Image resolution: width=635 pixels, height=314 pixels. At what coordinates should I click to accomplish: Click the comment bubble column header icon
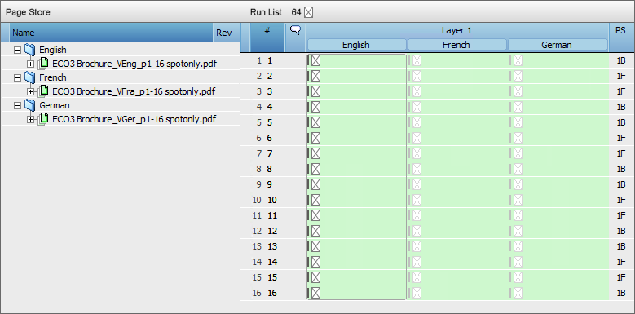[x=296, y=30]
